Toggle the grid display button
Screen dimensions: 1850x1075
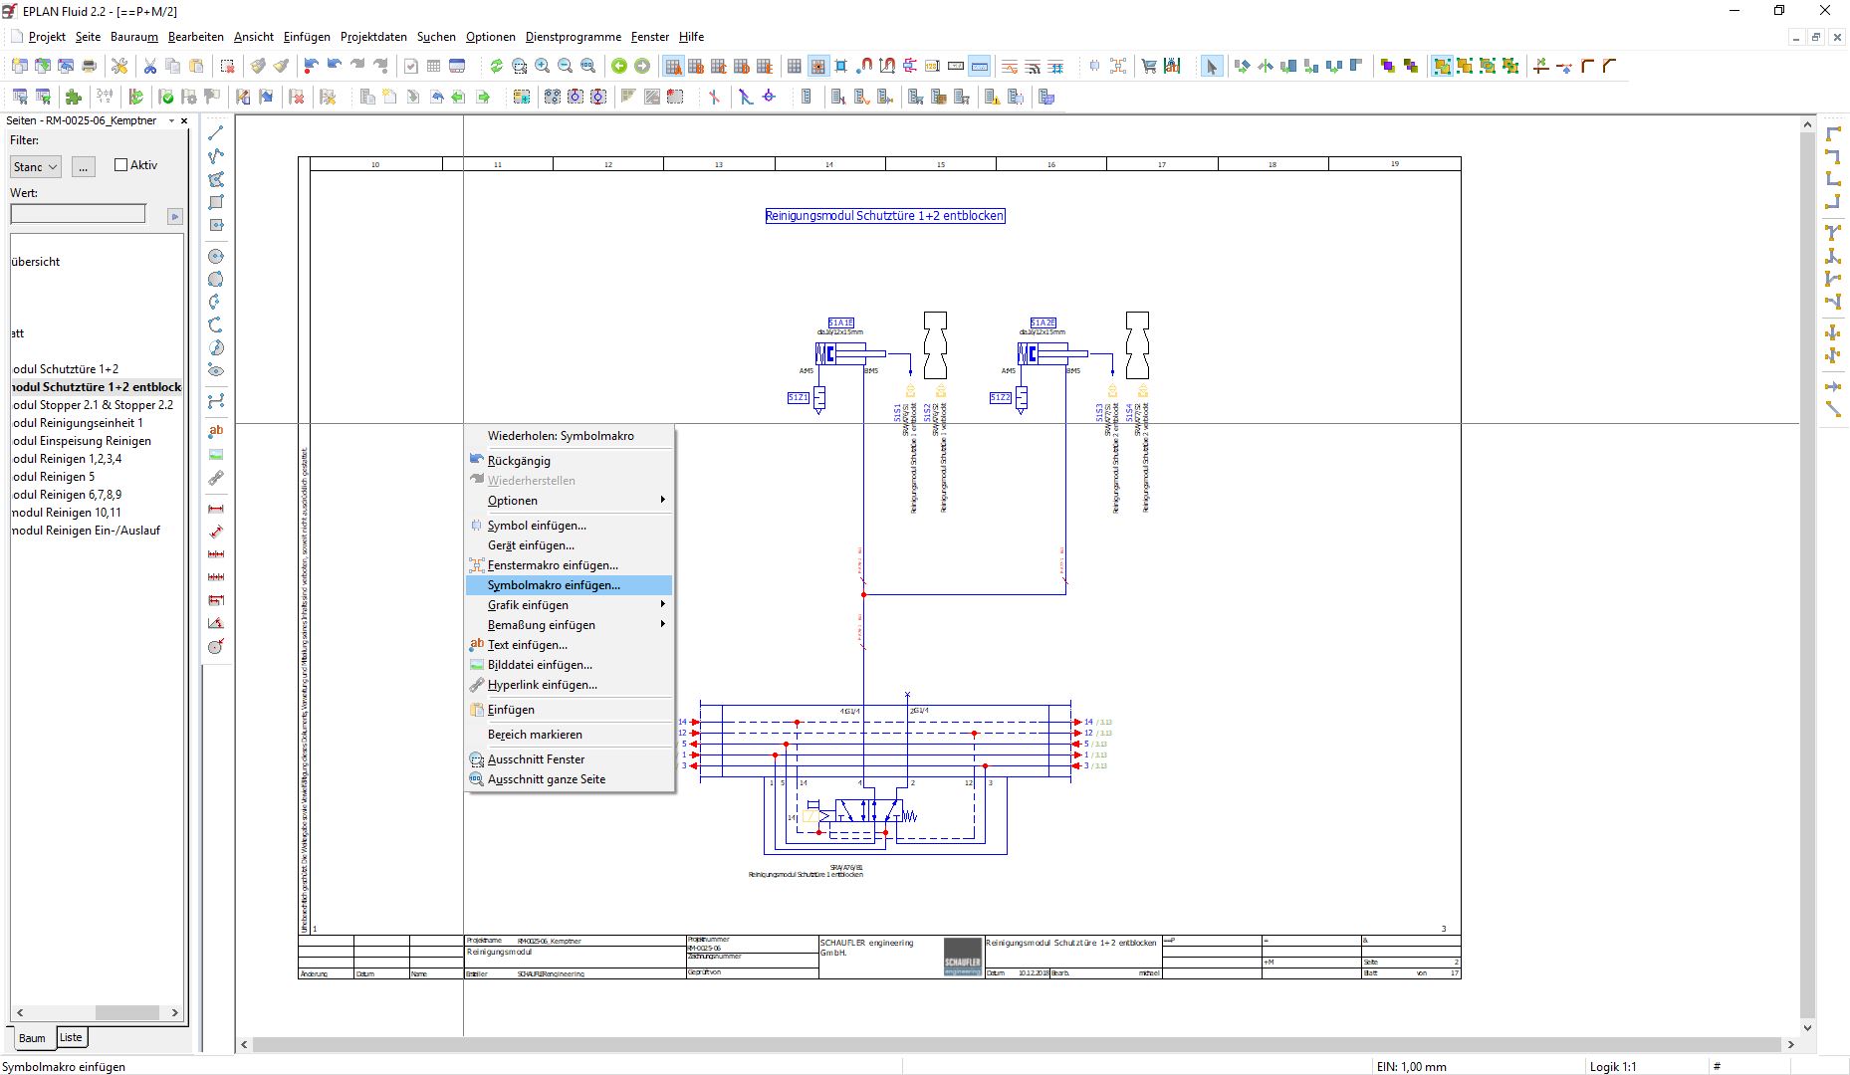tap(794, 66)
